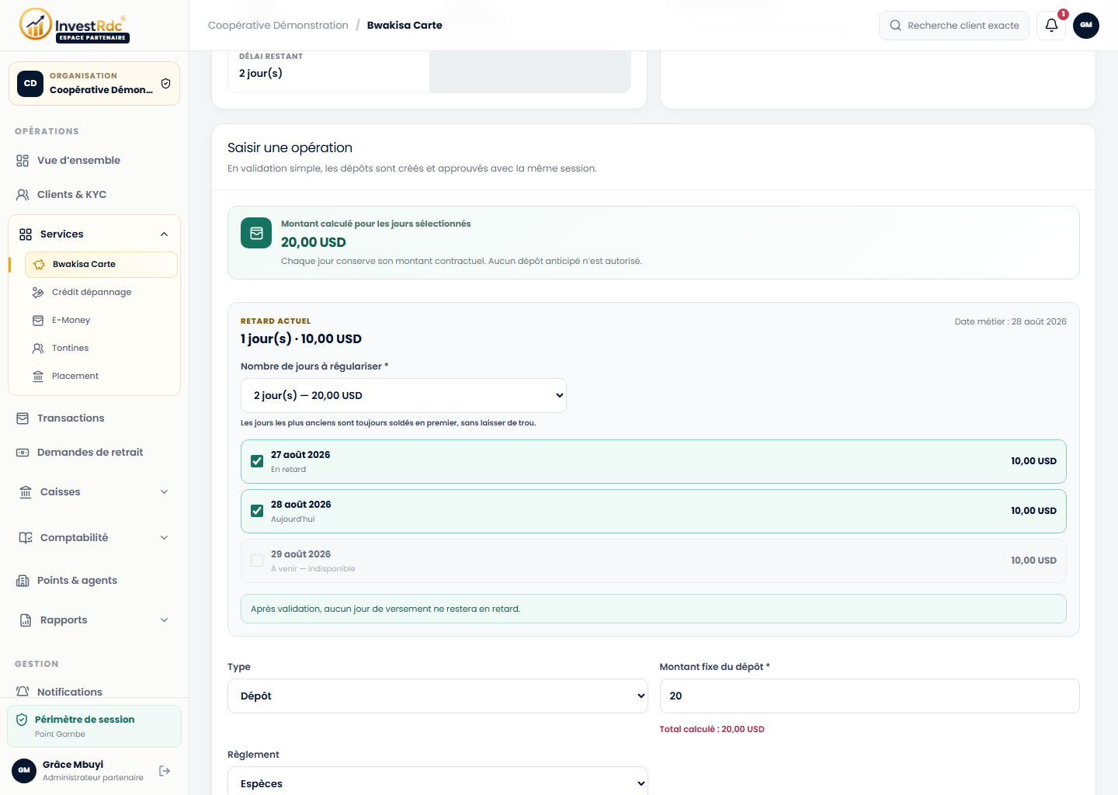Uncheck the 28 août 2026 day checkbox

pos(257,511)
